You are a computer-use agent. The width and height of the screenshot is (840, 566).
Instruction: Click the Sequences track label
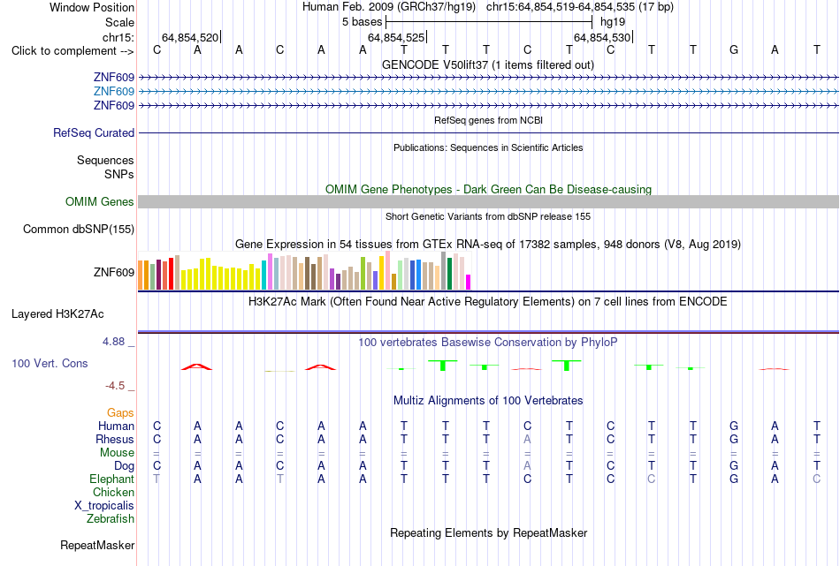(105, 160)
